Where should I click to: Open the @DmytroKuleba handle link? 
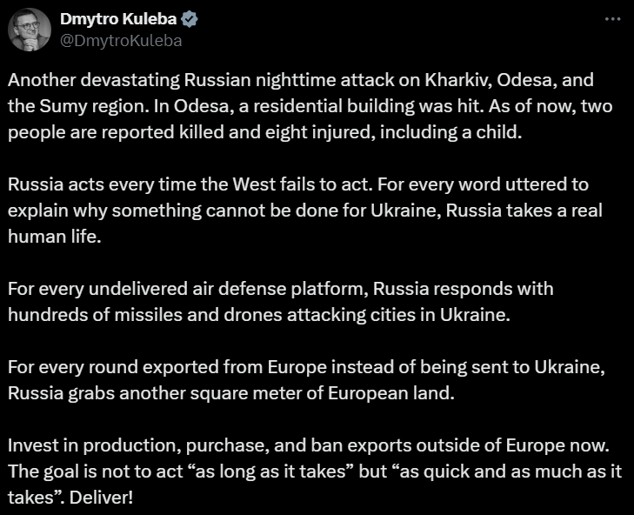tap(121, 40)
